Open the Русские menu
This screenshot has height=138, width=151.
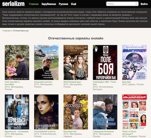tap(63, 4)
